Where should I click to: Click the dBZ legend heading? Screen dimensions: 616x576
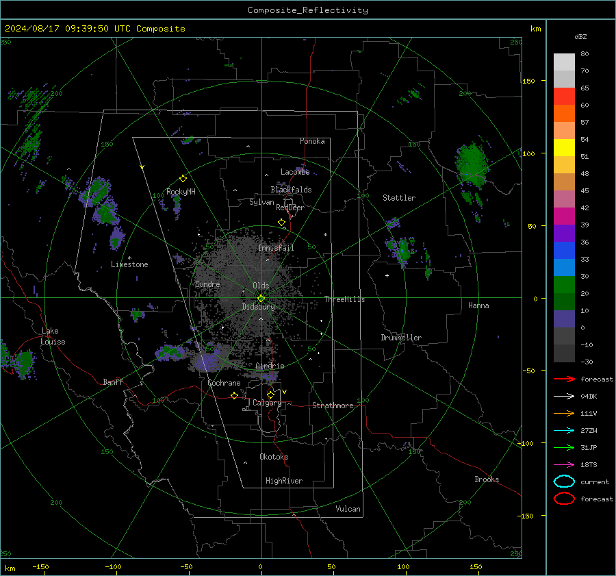pyautogui.click(x=580, y=36)
